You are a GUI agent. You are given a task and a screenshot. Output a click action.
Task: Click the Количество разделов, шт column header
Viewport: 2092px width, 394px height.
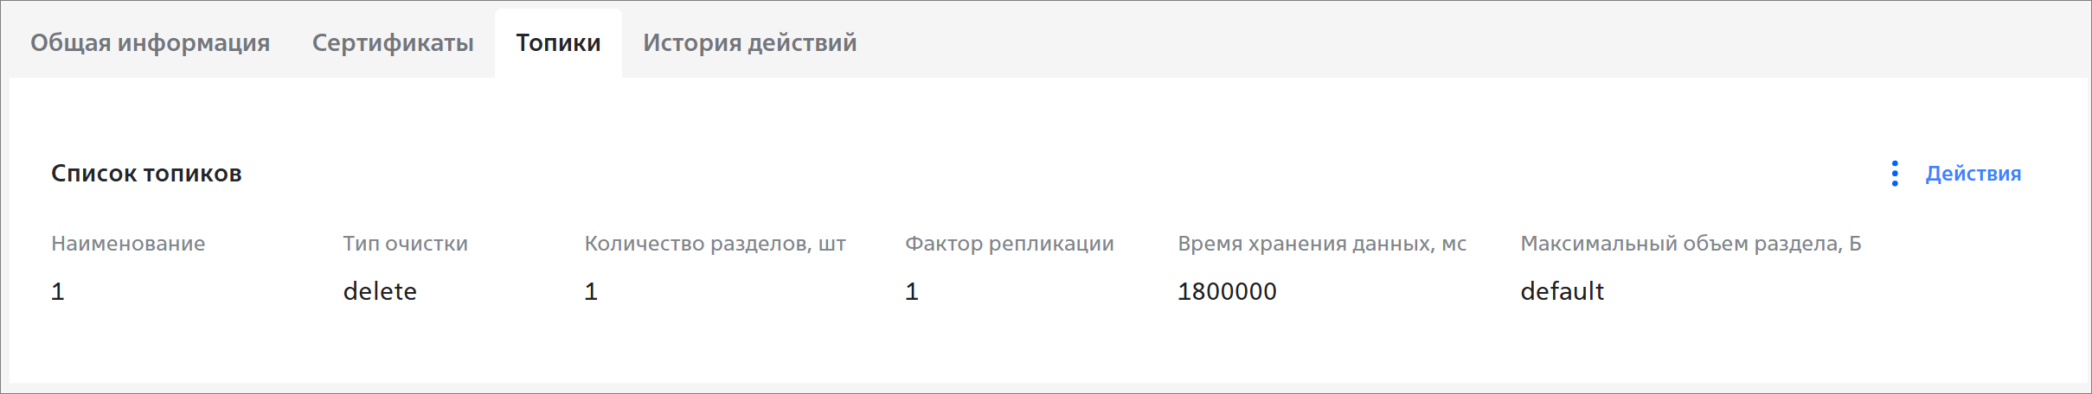pos(715,244)
